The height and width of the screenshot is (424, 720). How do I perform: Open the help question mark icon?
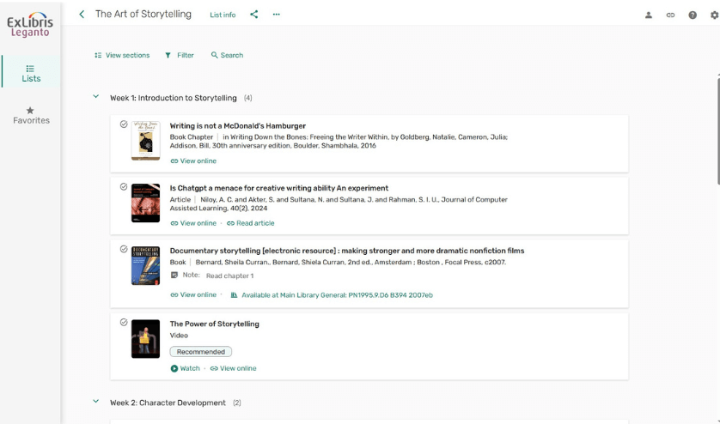click(x=693, y=15)
